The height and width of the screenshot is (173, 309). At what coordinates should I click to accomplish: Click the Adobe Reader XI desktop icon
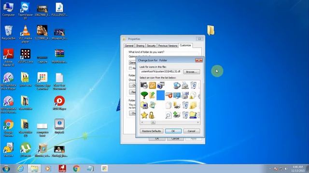9,58
